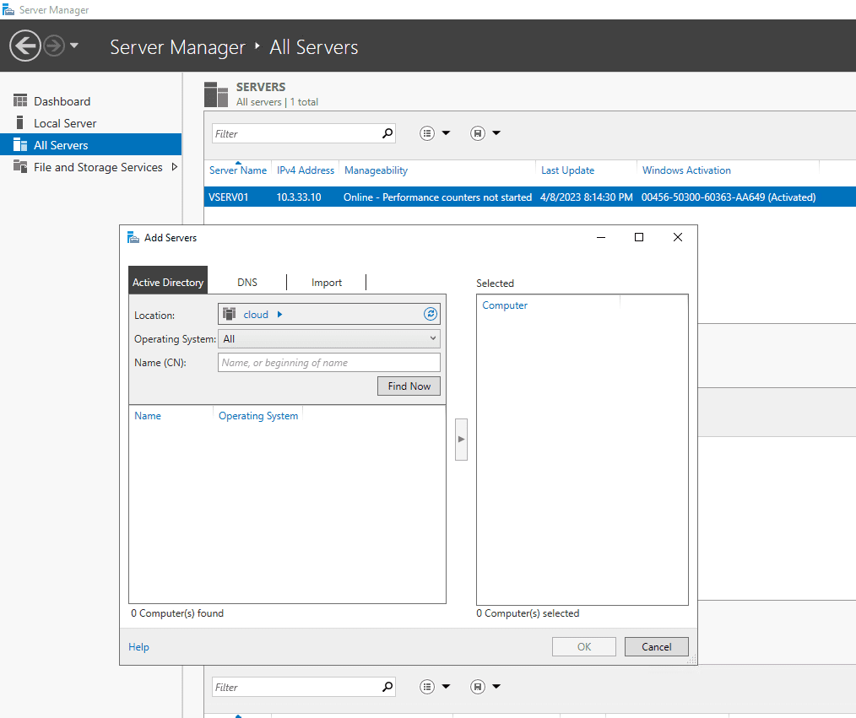The width and height of the screenshot is (856, 718).
Task: Click the domain icon in the Location field
Action: pos(230,314)
